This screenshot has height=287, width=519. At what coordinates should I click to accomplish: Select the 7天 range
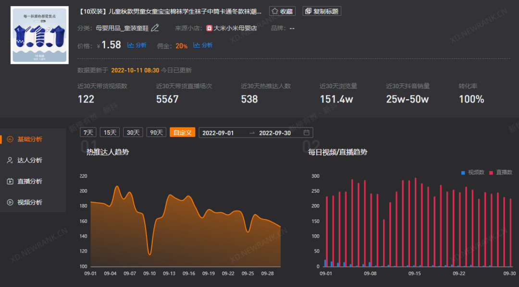pyautogui.click(x=88, y=133)
